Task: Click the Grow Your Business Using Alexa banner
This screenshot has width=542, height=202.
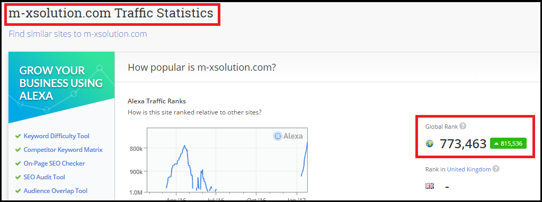Action: click(61, 88)
